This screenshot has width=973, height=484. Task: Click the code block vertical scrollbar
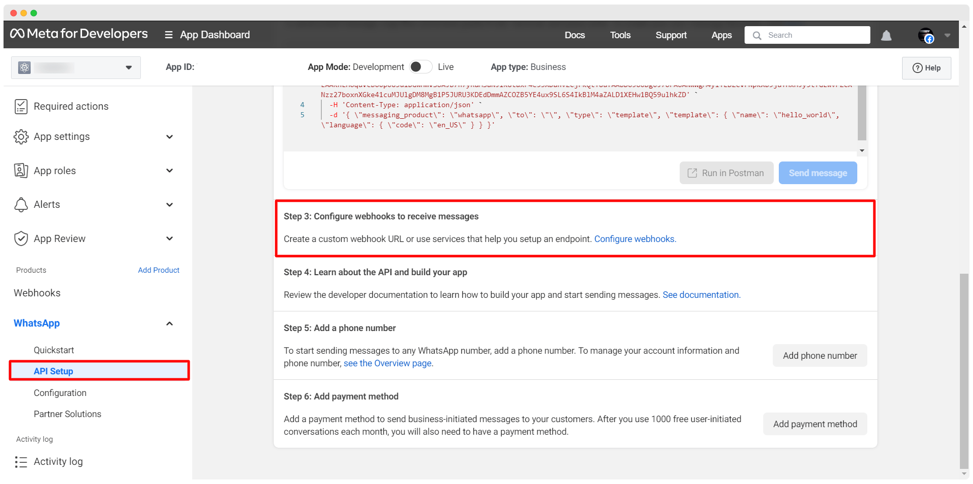[862, 113]
